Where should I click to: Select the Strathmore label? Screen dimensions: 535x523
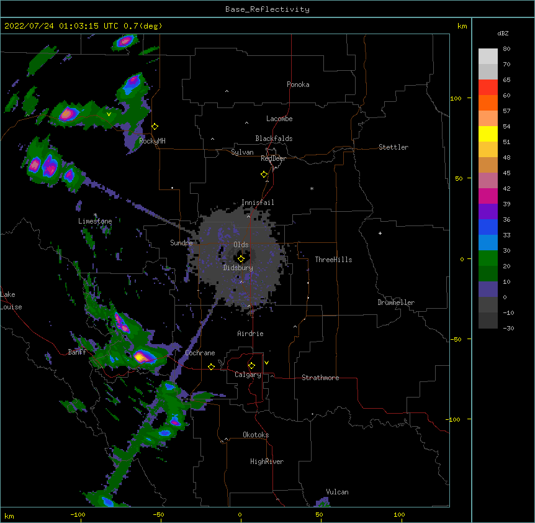point(320,378)
